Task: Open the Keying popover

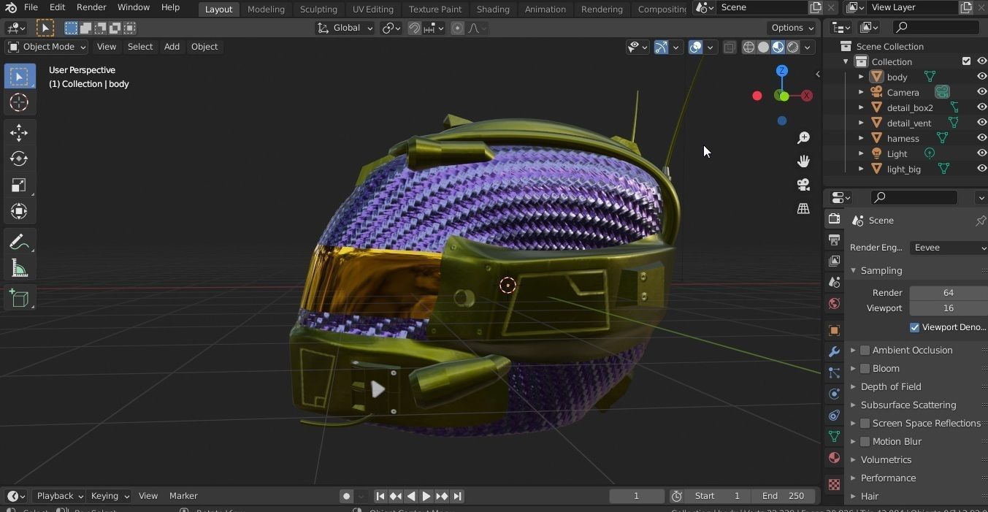Action: coord(109,496)
